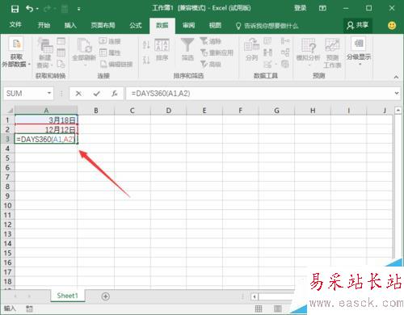
Task: Click the Manage Data Model icon
Action: 285,64
